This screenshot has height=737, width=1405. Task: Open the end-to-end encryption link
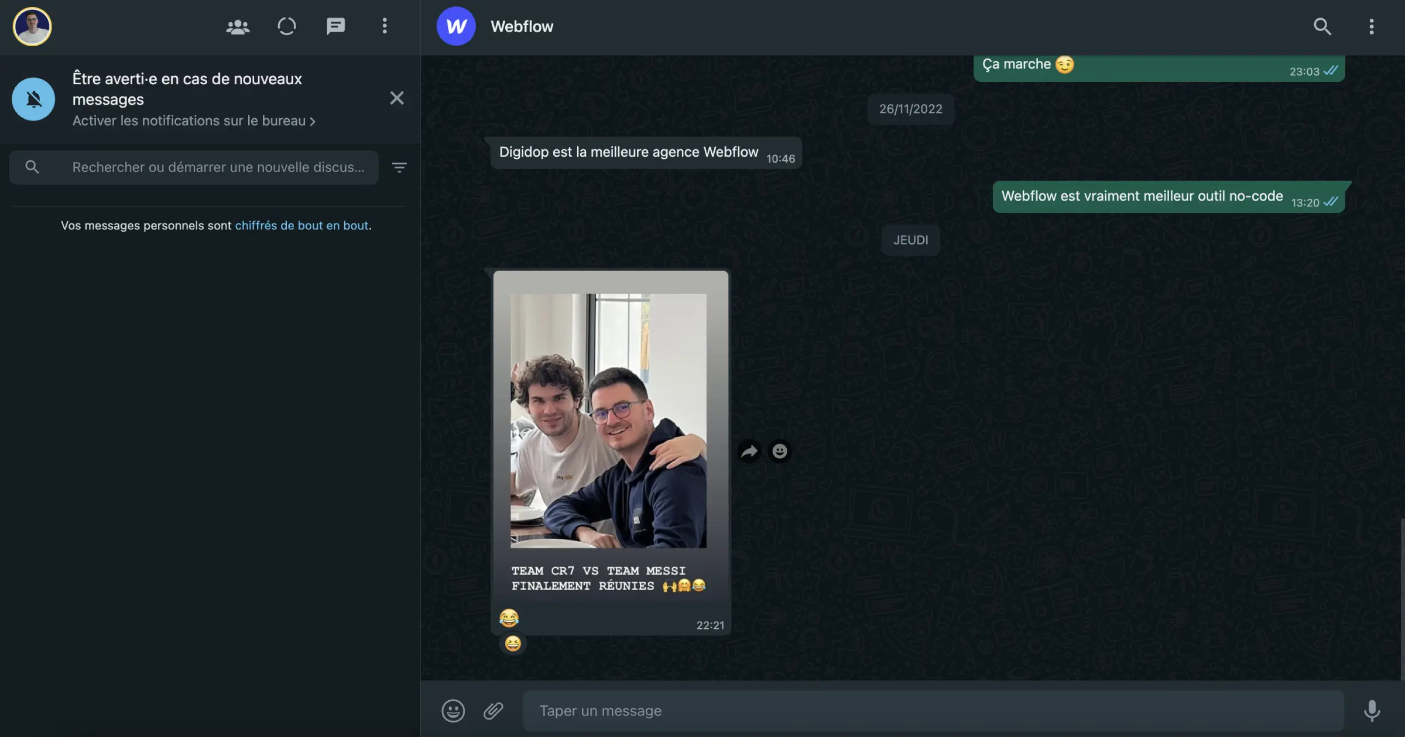(301, 225)
